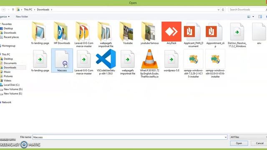
Task: Select Videos in navigation pane
Action: [x=8, y=80]
